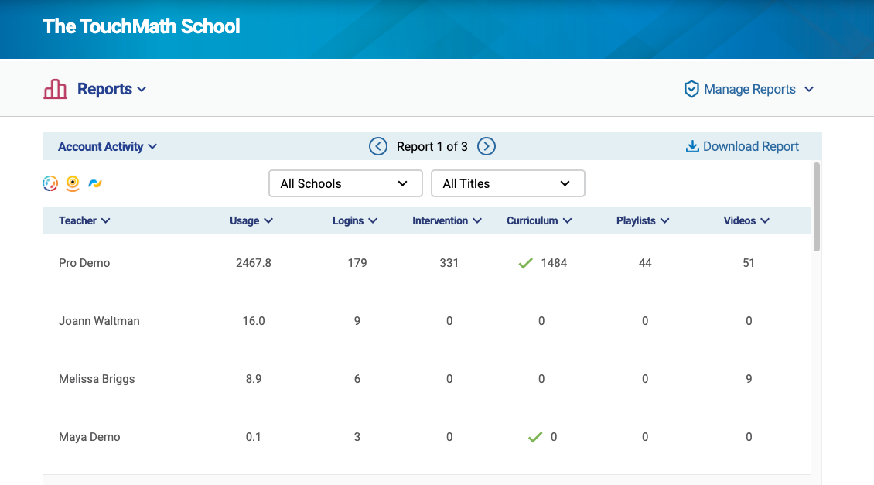Click usage value 2467.8
874x485 pixels.
(x=254, y=263)
